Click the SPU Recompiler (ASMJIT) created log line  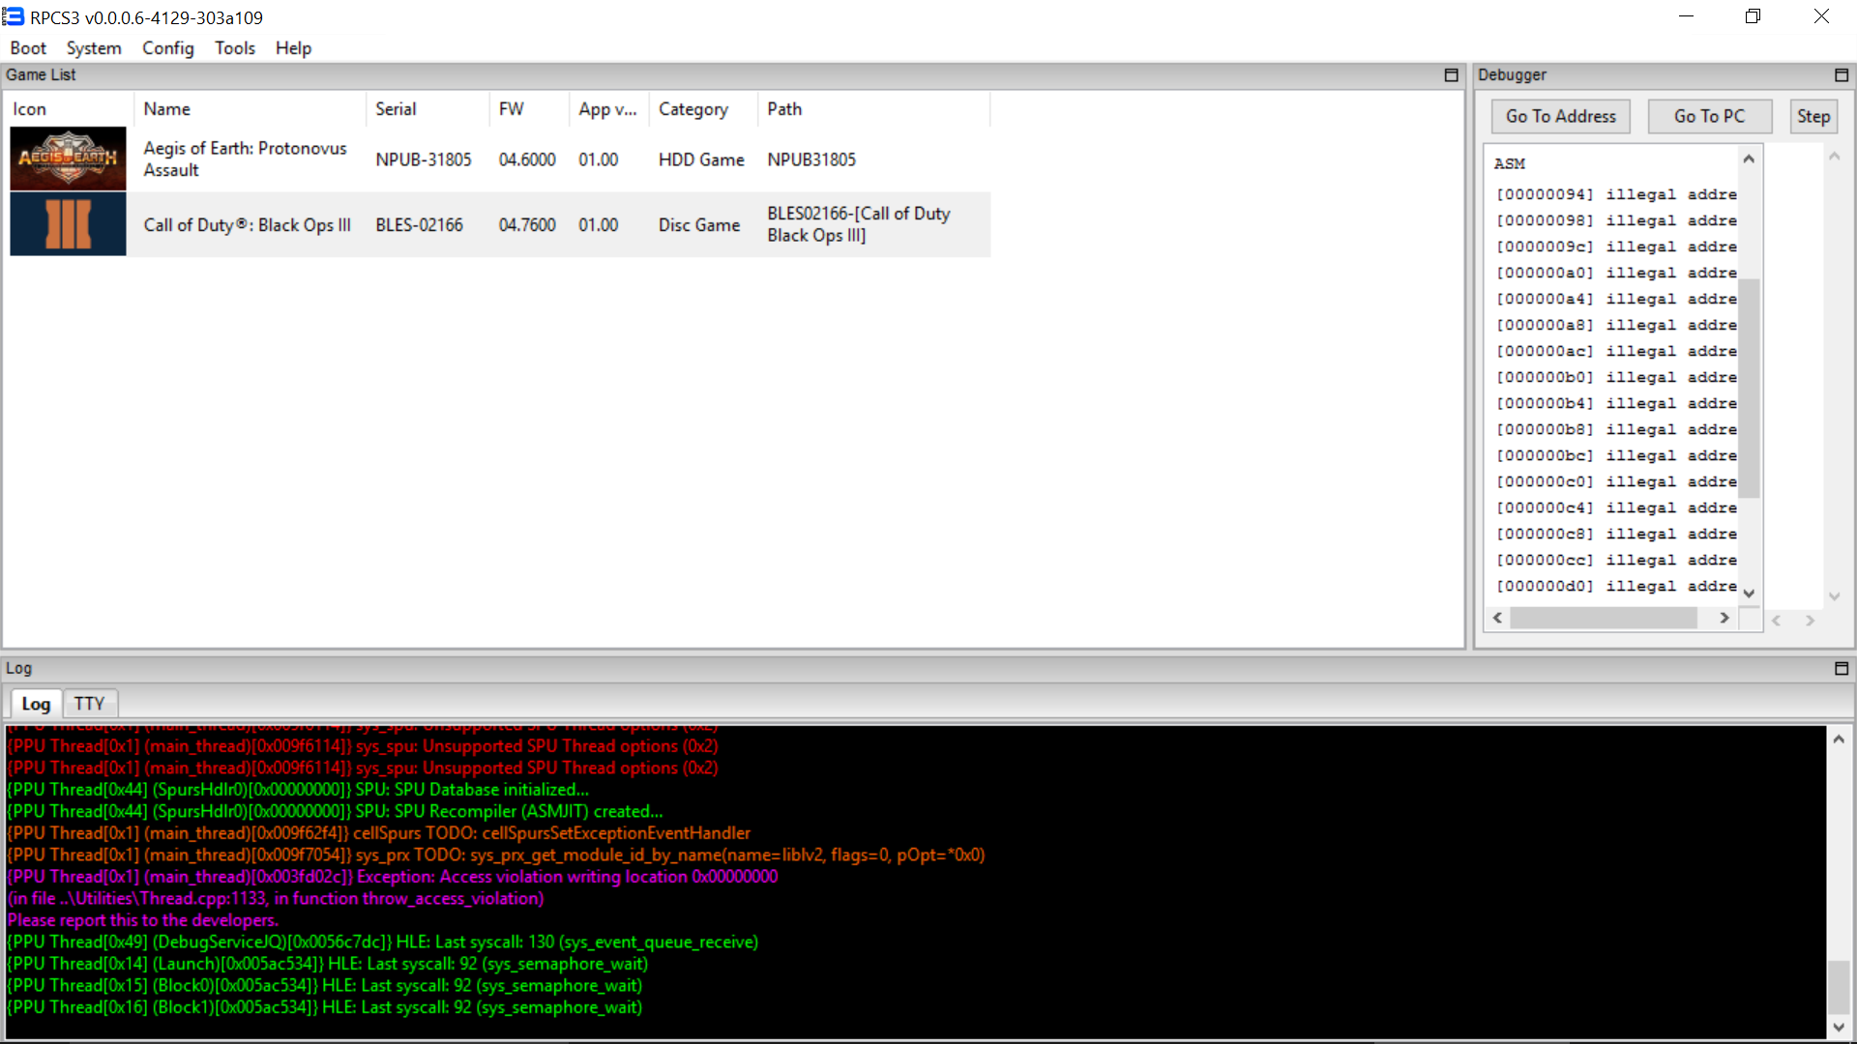335,812
